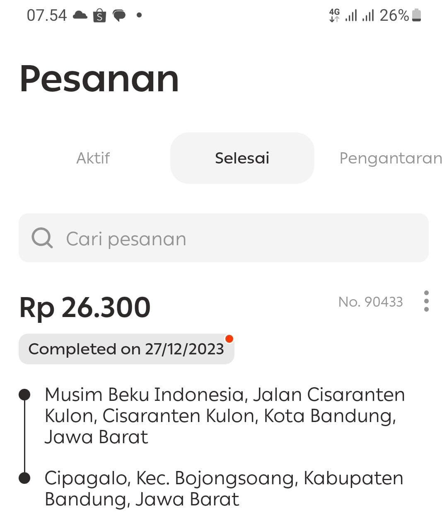Image resolution: width=442 pixels, height=527 pixels.
Task: Tap the 4G network indicator icon
Action: pos(334,15)
